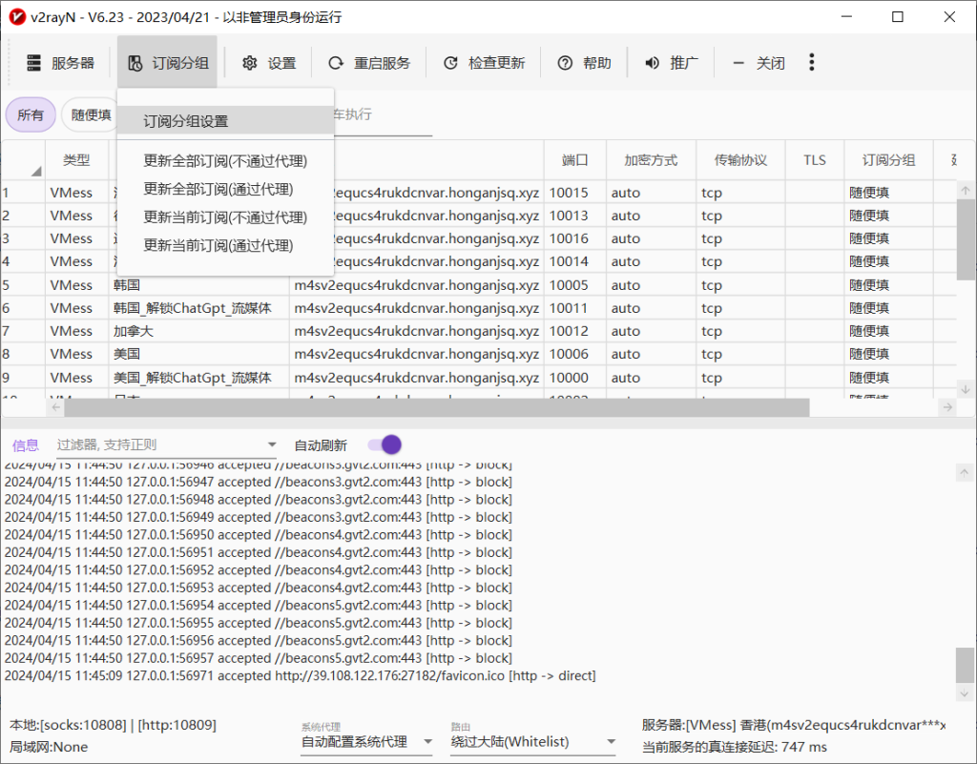Image resolution: width=977 pixels, height=764 pixels.
Task: Expand the filter regex dropdown arrow
Action: click(272, 444)
